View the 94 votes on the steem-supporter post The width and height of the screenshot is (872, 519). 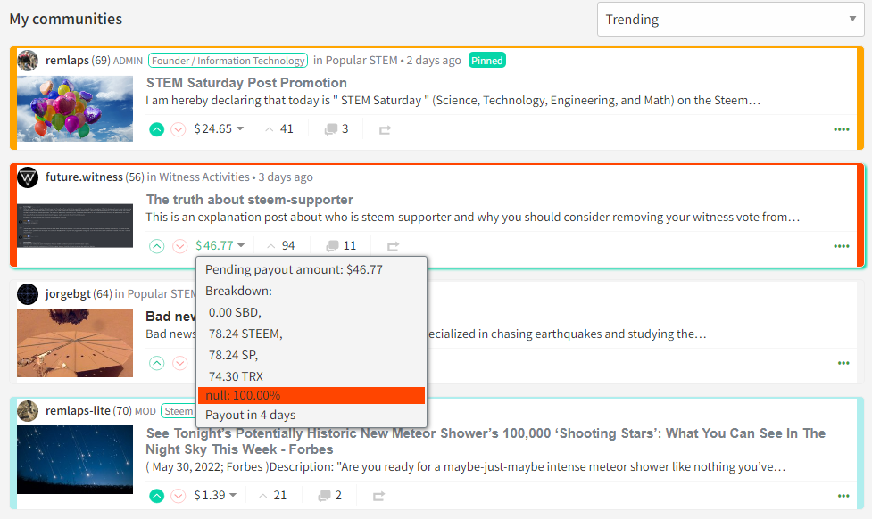coord(281,245)
